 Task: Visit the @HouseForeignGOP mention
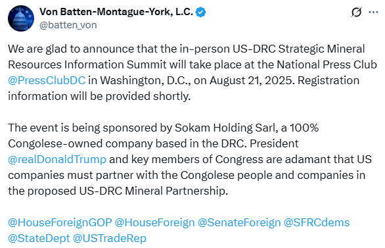coord(60,223)
